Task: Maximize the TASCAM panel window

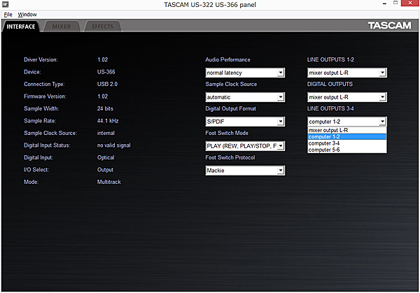Action: tap(395, 3)
